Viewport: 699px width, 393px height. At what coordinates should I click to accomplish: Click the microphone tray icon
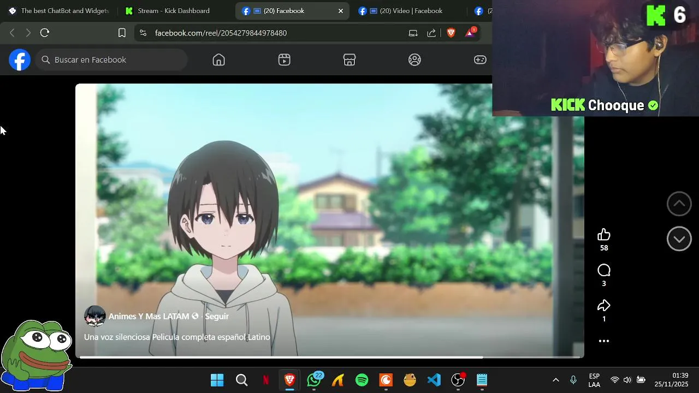point(573,380)
